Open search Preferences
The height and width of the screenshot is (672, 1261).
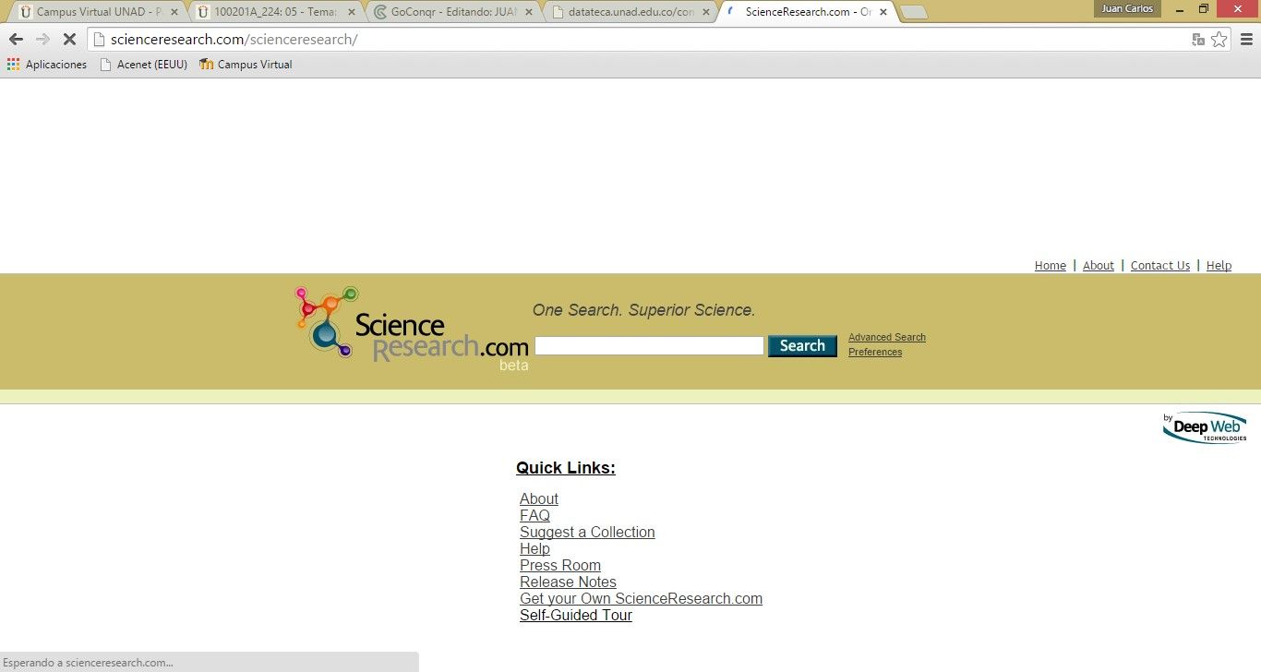[x=875, y=353]
